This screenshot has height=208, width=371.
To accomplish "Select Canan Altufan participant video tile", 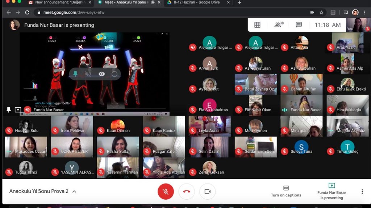I will click(301, 84).
